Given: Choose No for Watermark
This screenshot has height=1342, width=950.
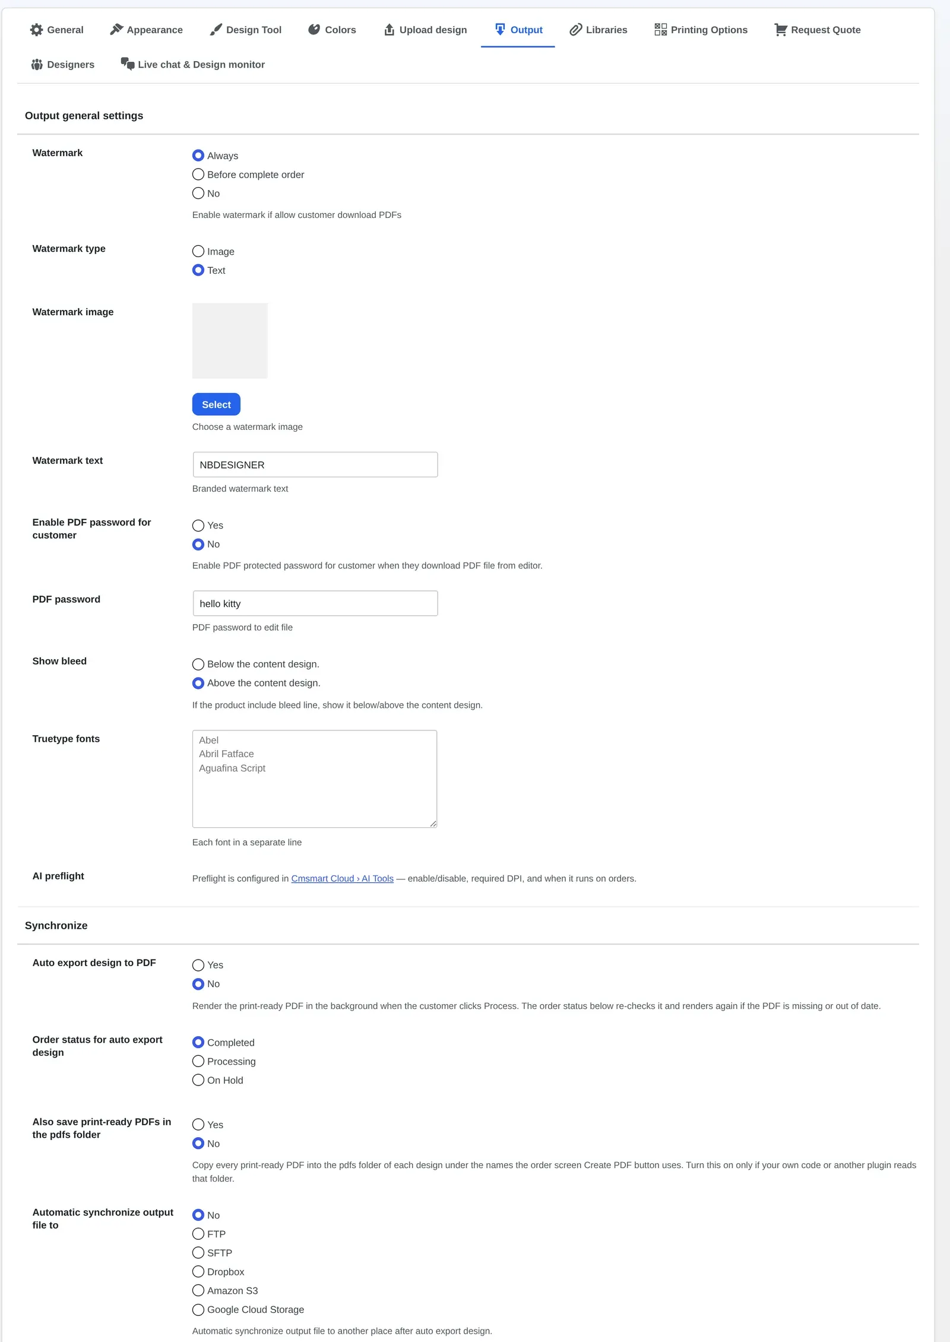Looking at the screenshot, I should (198, 194).
